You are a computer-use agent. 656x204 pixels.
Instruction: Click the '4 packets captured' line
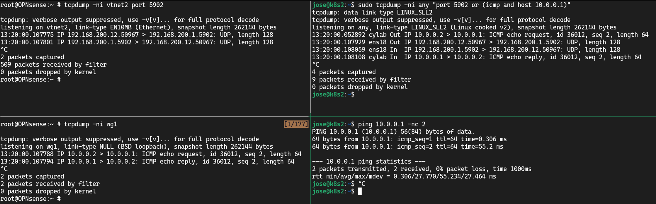tap(344, 72)
